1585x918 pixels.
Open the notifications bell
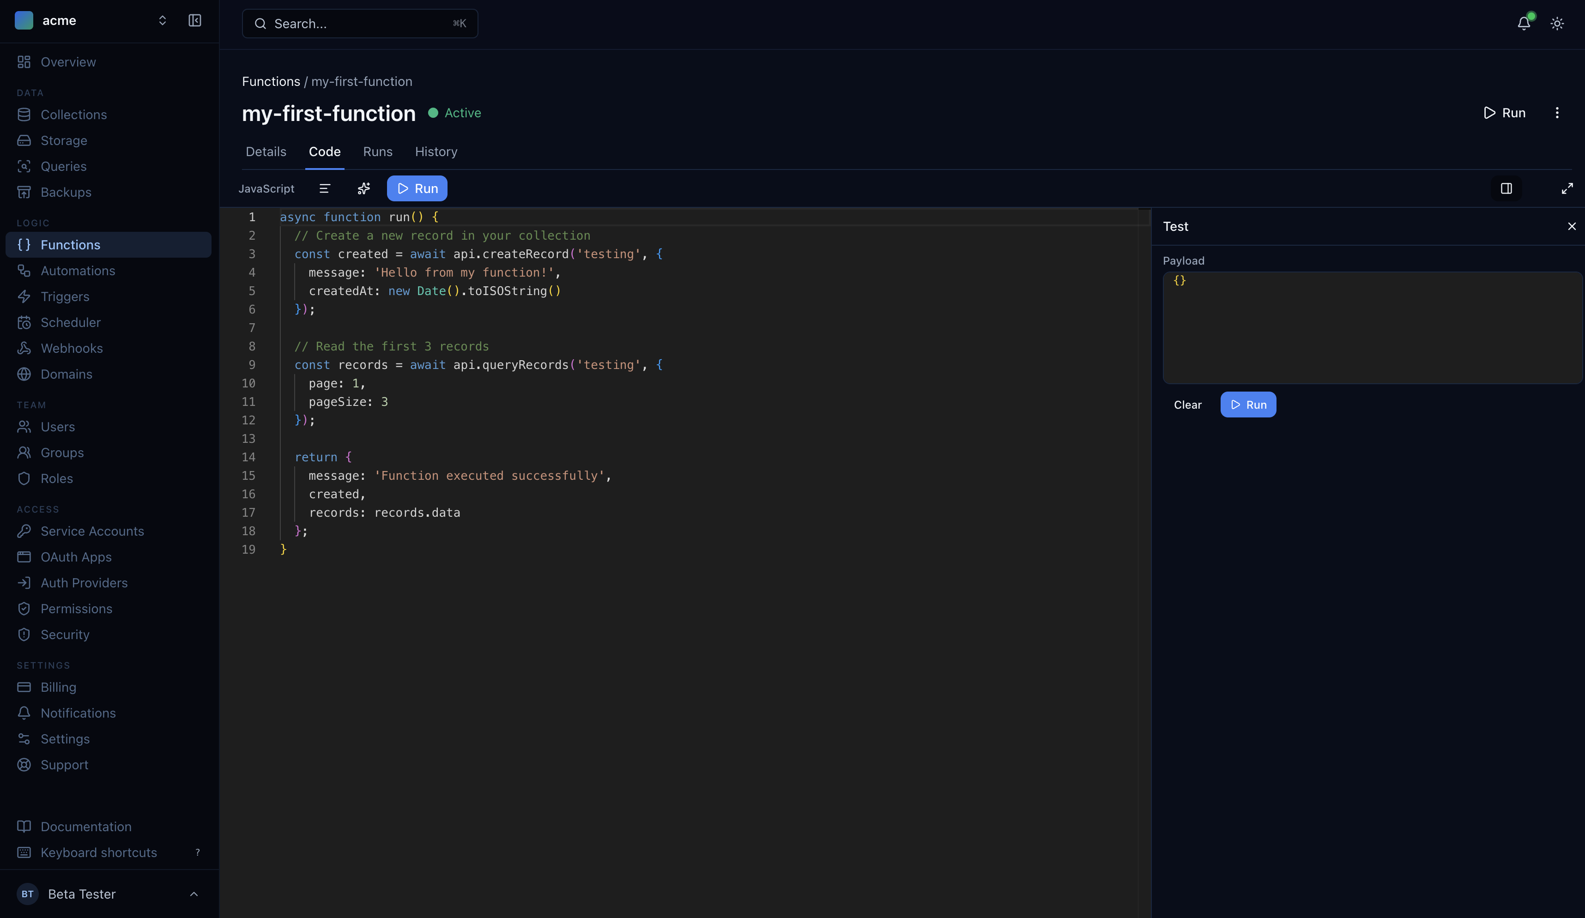click(x=1523, y=23)
